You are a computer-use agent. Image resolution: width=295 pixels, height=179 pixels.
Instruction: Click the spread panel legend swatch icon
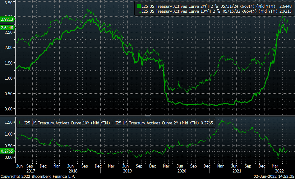21,123
